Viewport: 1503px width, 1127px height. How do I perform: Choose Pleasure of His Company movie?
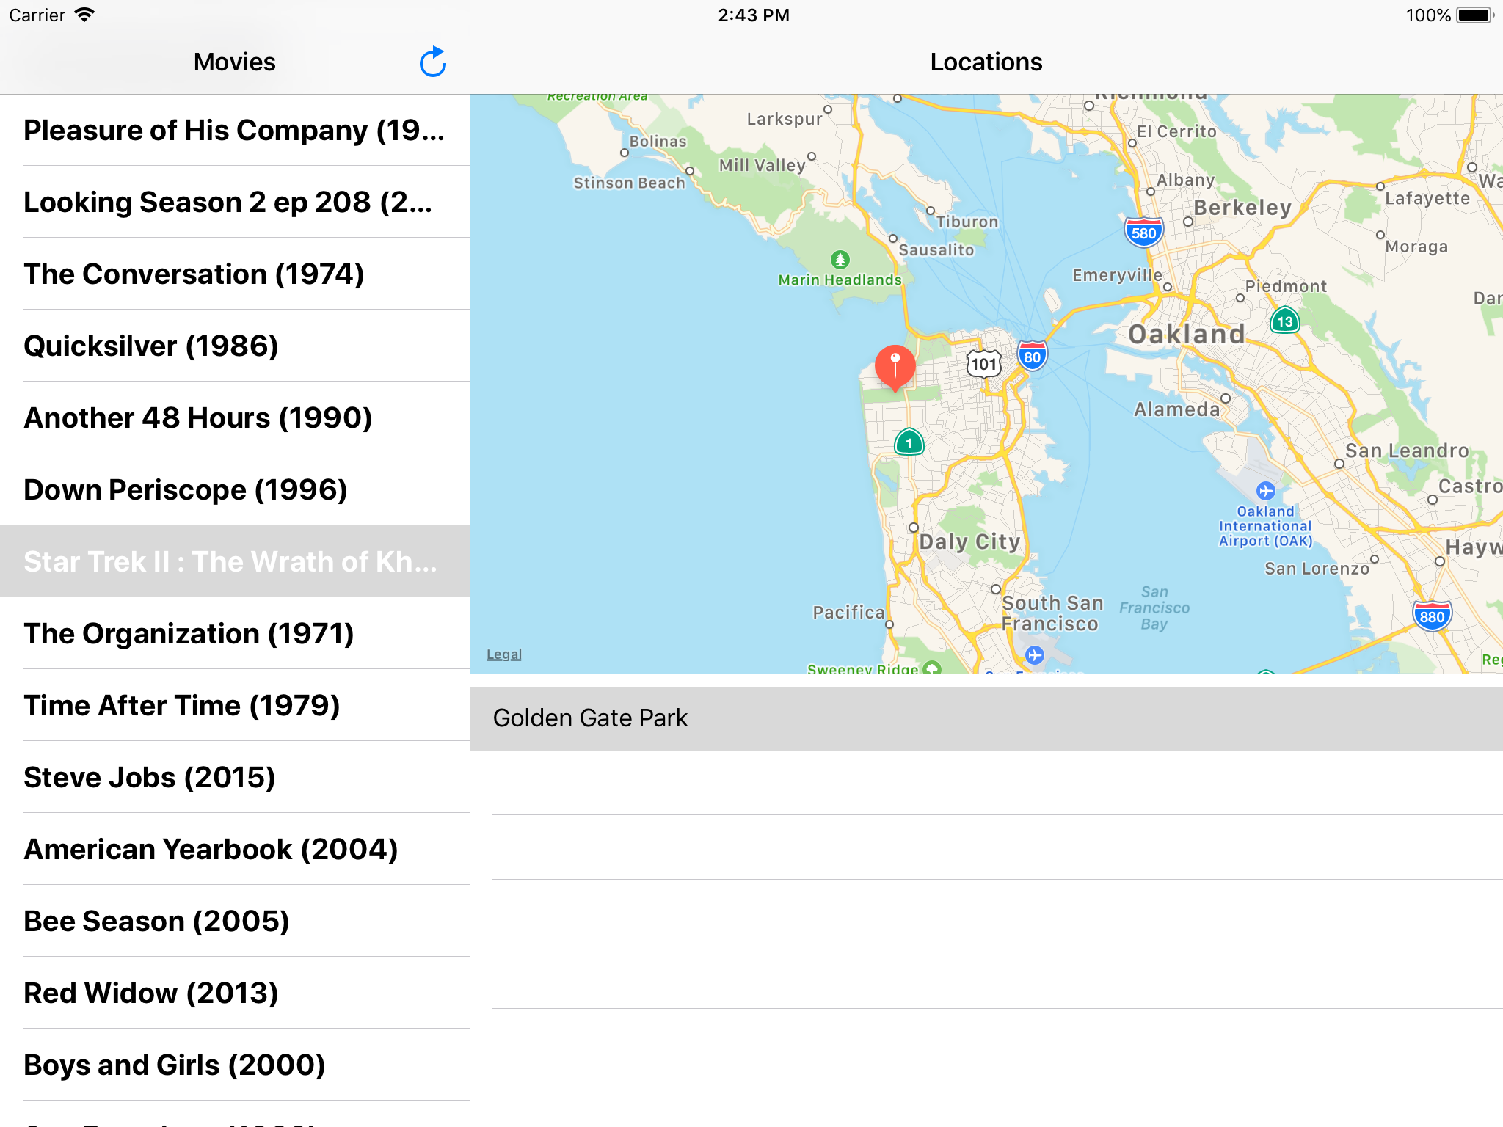point(235,130)
